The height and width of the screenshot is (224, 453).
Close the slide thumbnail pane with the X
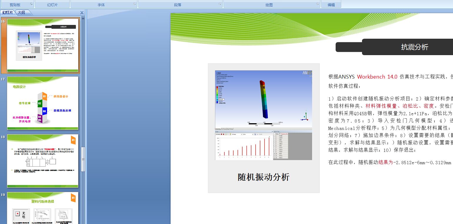(x=81, y=13)
